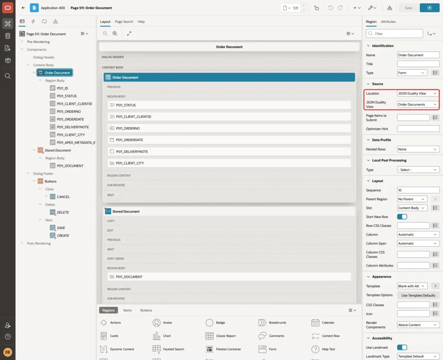This screenshot has width=443, height=360.
Task: Open Render Components dropdown
Action: coord(418,325)
